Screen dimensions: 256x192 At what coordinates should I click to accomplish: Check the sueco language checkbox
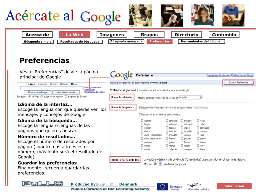(x=198, y=142)
